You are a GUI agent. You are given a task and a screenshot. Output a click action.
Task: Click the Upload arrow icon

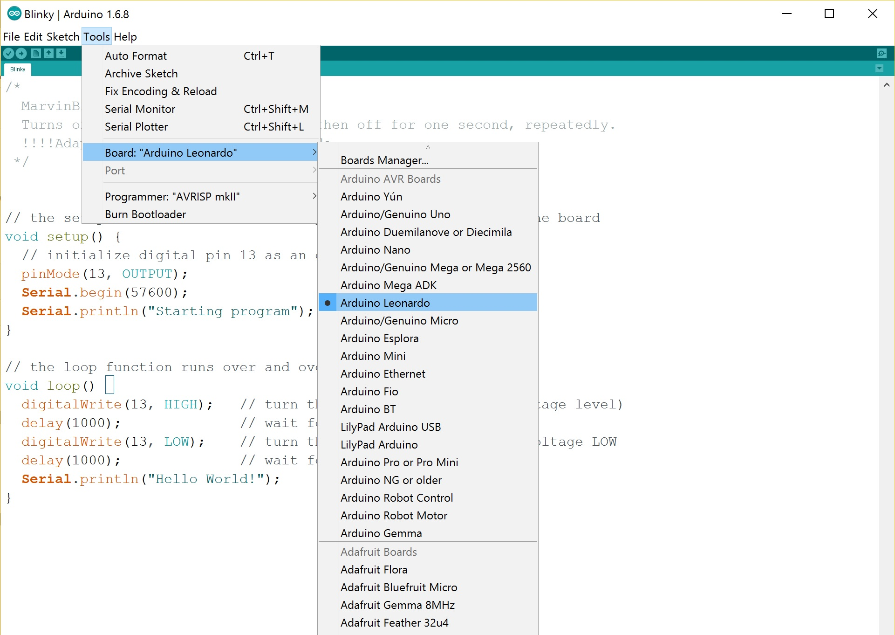21,53
